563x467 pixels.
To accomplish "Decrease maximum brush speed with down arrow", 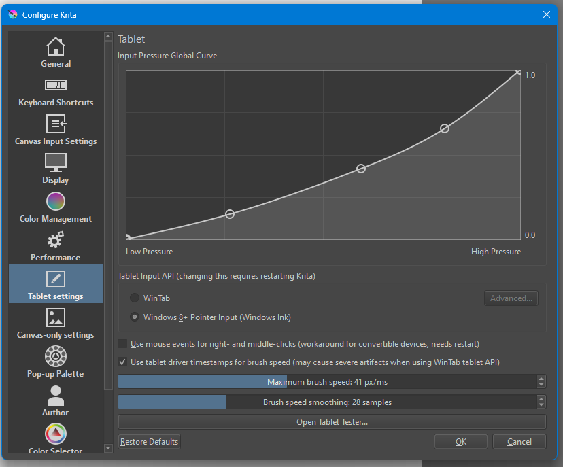I will 541,385.
